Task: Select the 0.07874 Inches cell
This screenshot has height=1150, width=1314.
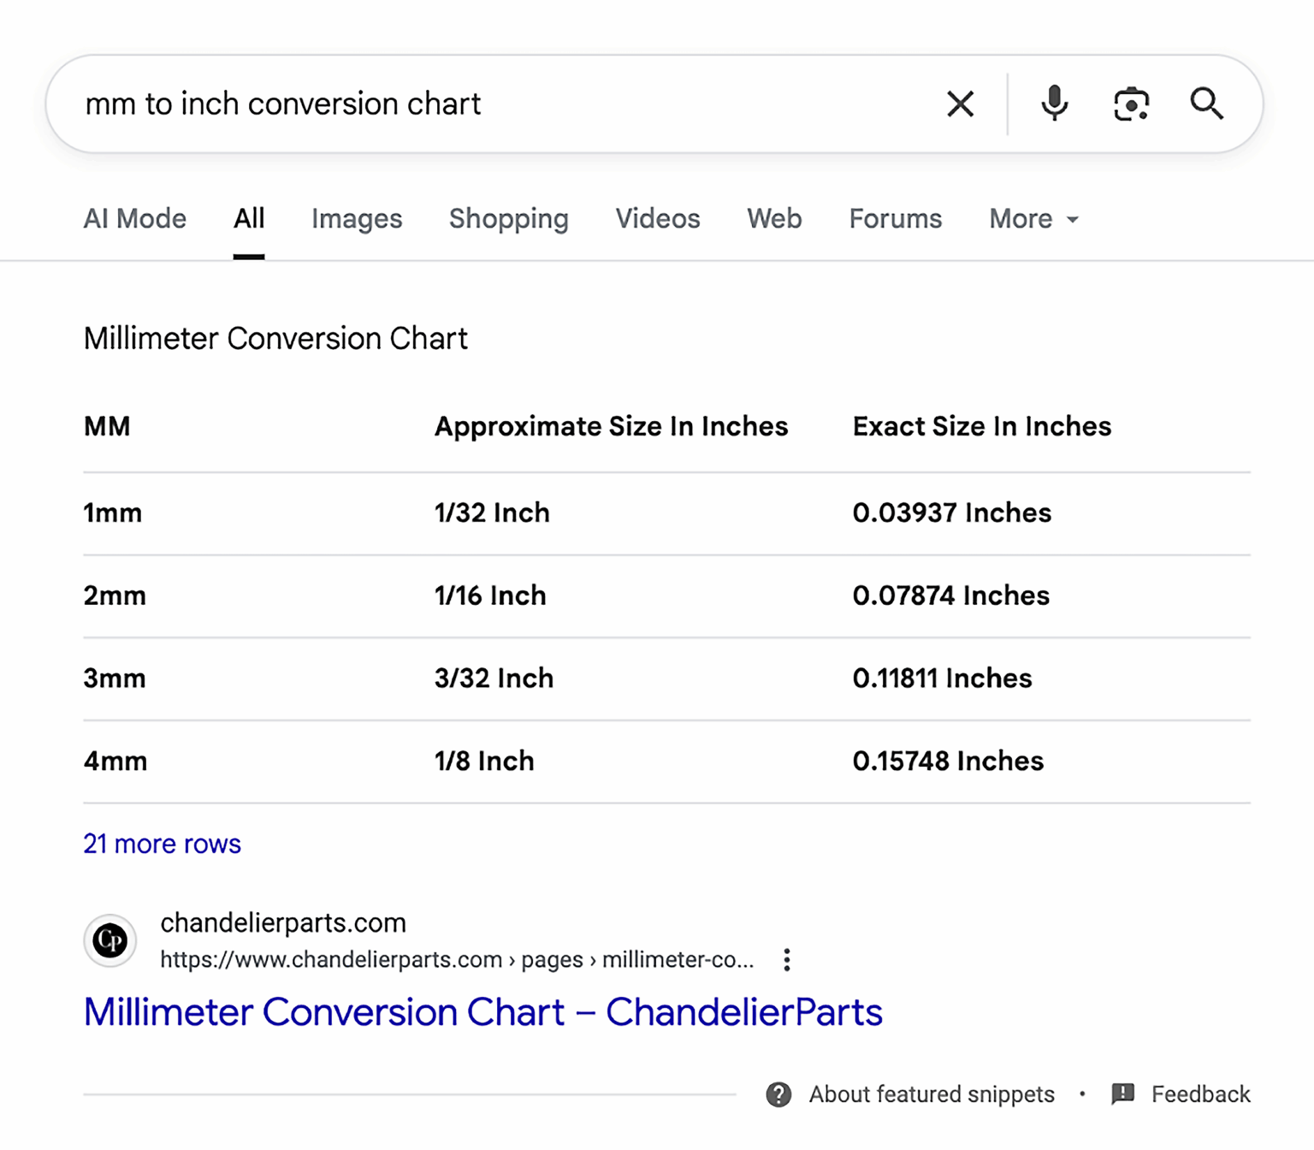Action: coord(951,596)
